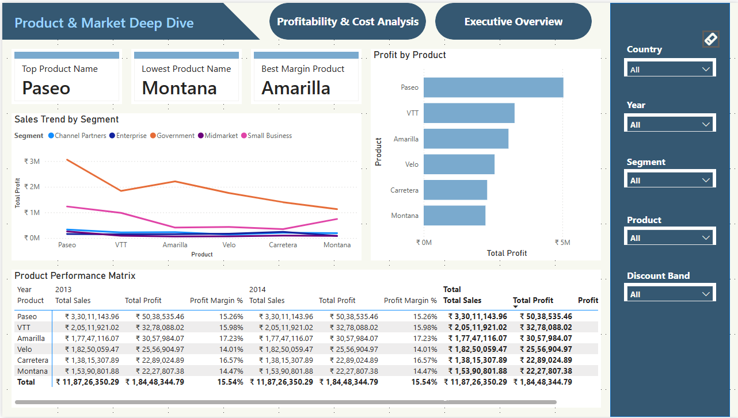
Task: Select the Enterprise legend marker
Action: point(112,136)
